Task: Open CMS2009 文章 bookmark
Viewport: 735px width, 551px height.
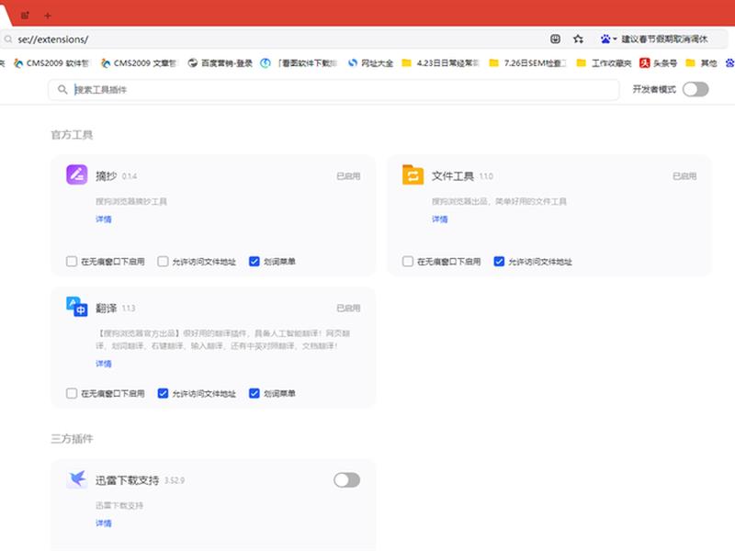Action: point(139,62)
